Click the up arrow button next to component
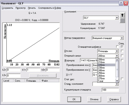 pyautogui.click(x=122, y=15)
